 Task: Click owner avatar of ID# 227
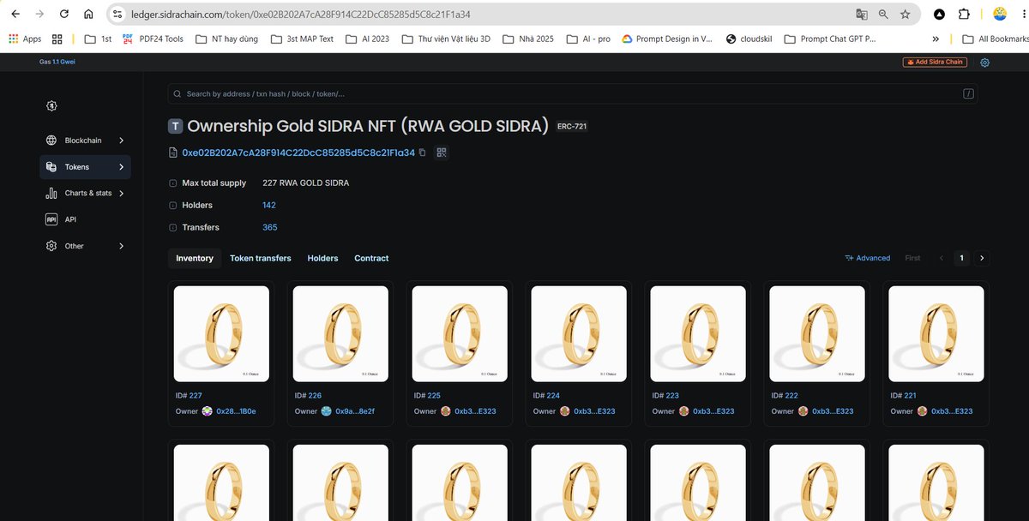(x=207, y=411)
